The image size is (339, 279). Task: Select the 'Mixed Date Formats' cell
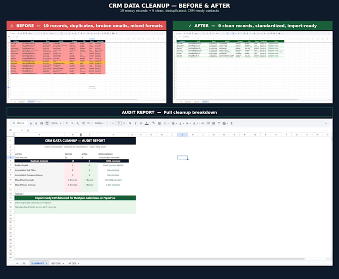[39, 180]
